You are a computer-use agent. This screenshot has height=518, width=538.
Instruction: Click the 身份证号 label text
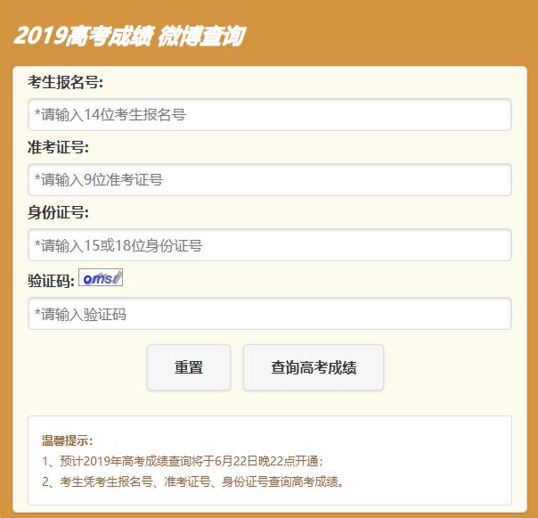tap(58, 213)
